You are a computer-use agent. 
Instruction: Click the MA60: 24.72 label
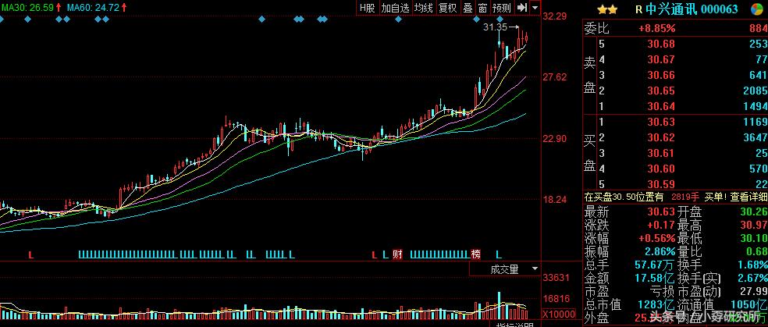pyautogui.click(x=93, y=7)
